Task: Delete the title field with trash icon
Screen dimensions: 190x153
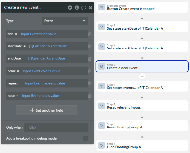Action: pos(90,34)
